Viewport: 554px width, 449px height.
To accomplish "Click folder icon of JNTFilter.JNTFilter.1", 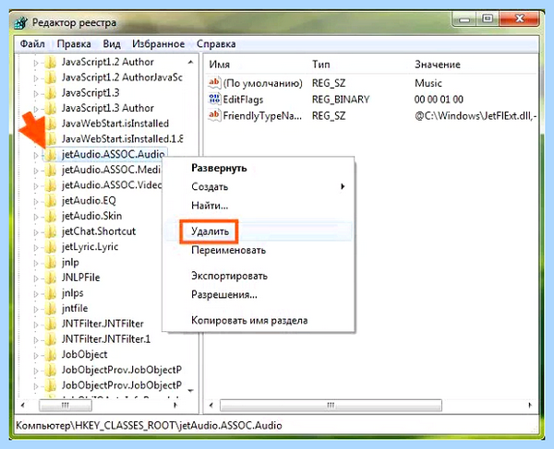I will (51, 339).
